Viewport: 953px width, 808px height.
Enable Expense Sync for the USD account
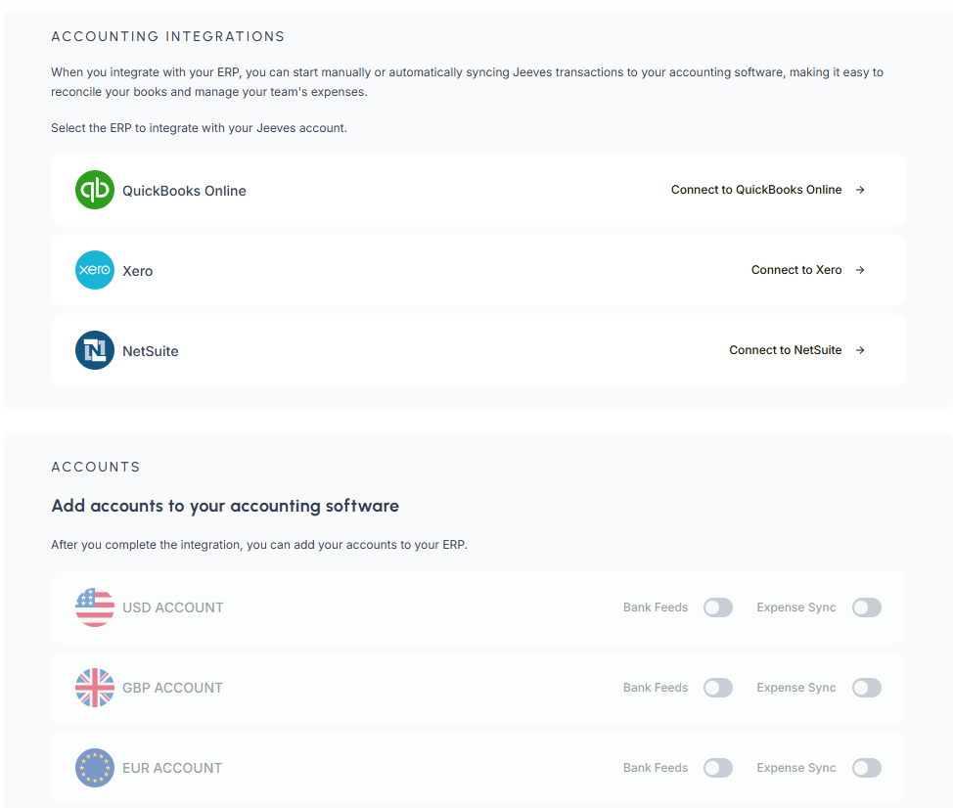pyautogui.click(x=866, y=607)
